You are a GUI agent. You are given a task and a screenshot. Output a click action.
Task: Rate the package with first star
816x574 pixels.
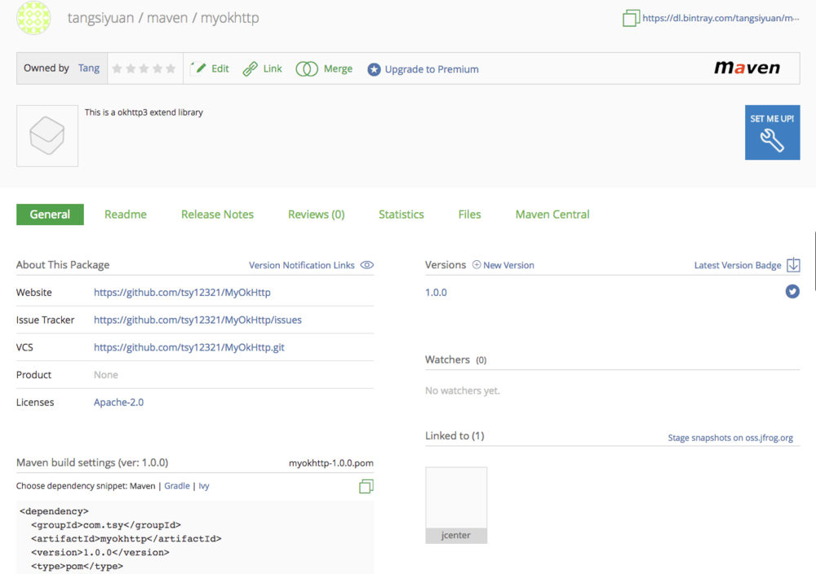click(x=117, y=68)
